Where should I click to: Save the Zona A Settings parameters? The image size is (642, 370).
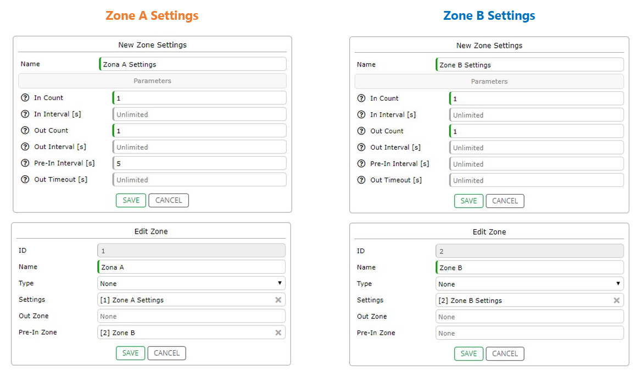point(131,200)
